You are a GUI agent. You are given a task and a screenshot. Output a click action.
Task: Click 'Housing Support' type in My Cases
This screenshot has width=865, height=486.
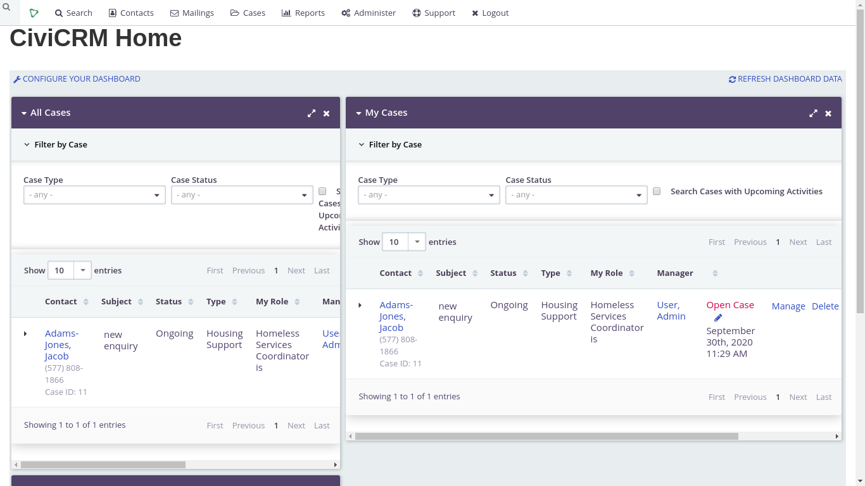(x=559, y=311)
